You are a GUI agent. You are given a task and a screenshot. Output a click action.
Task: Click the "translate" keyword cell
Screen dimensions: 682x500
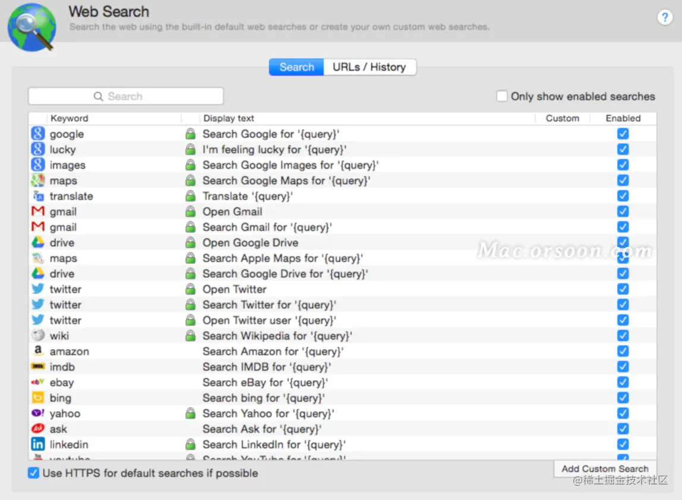(x=71, y=196)
